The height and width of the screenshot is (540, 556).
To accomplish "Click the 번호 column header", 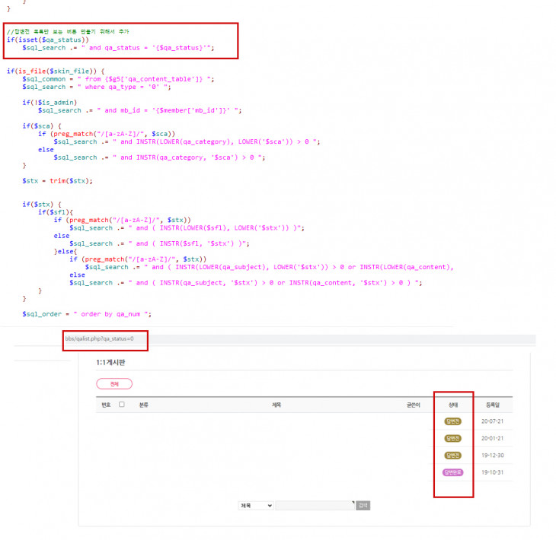I will click(x=106, y=405).
